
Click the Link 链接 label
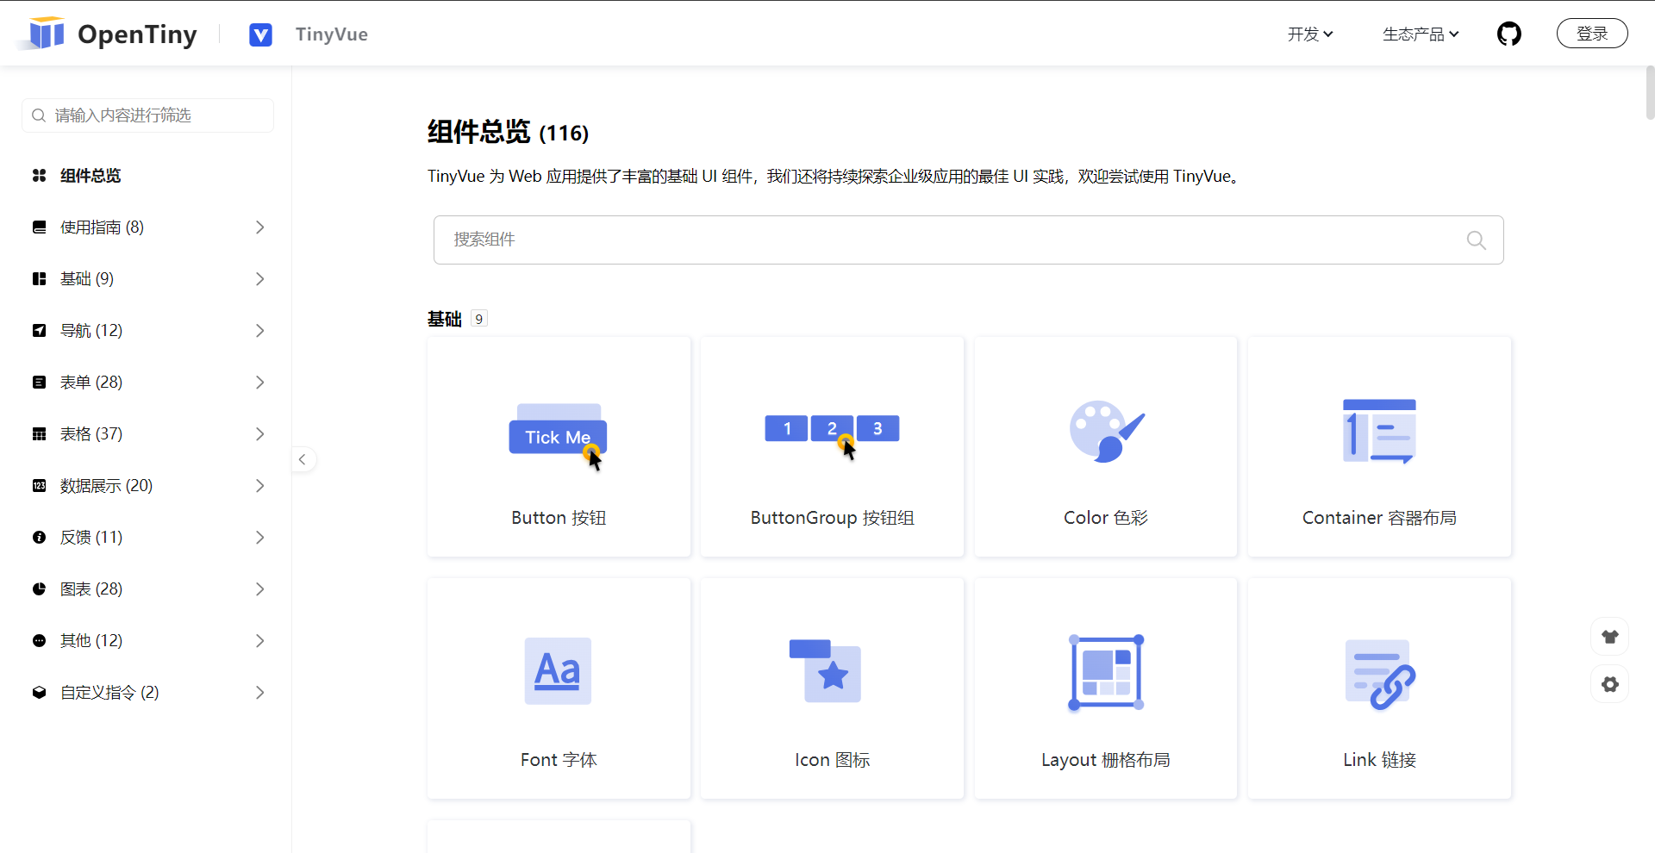1379,760
